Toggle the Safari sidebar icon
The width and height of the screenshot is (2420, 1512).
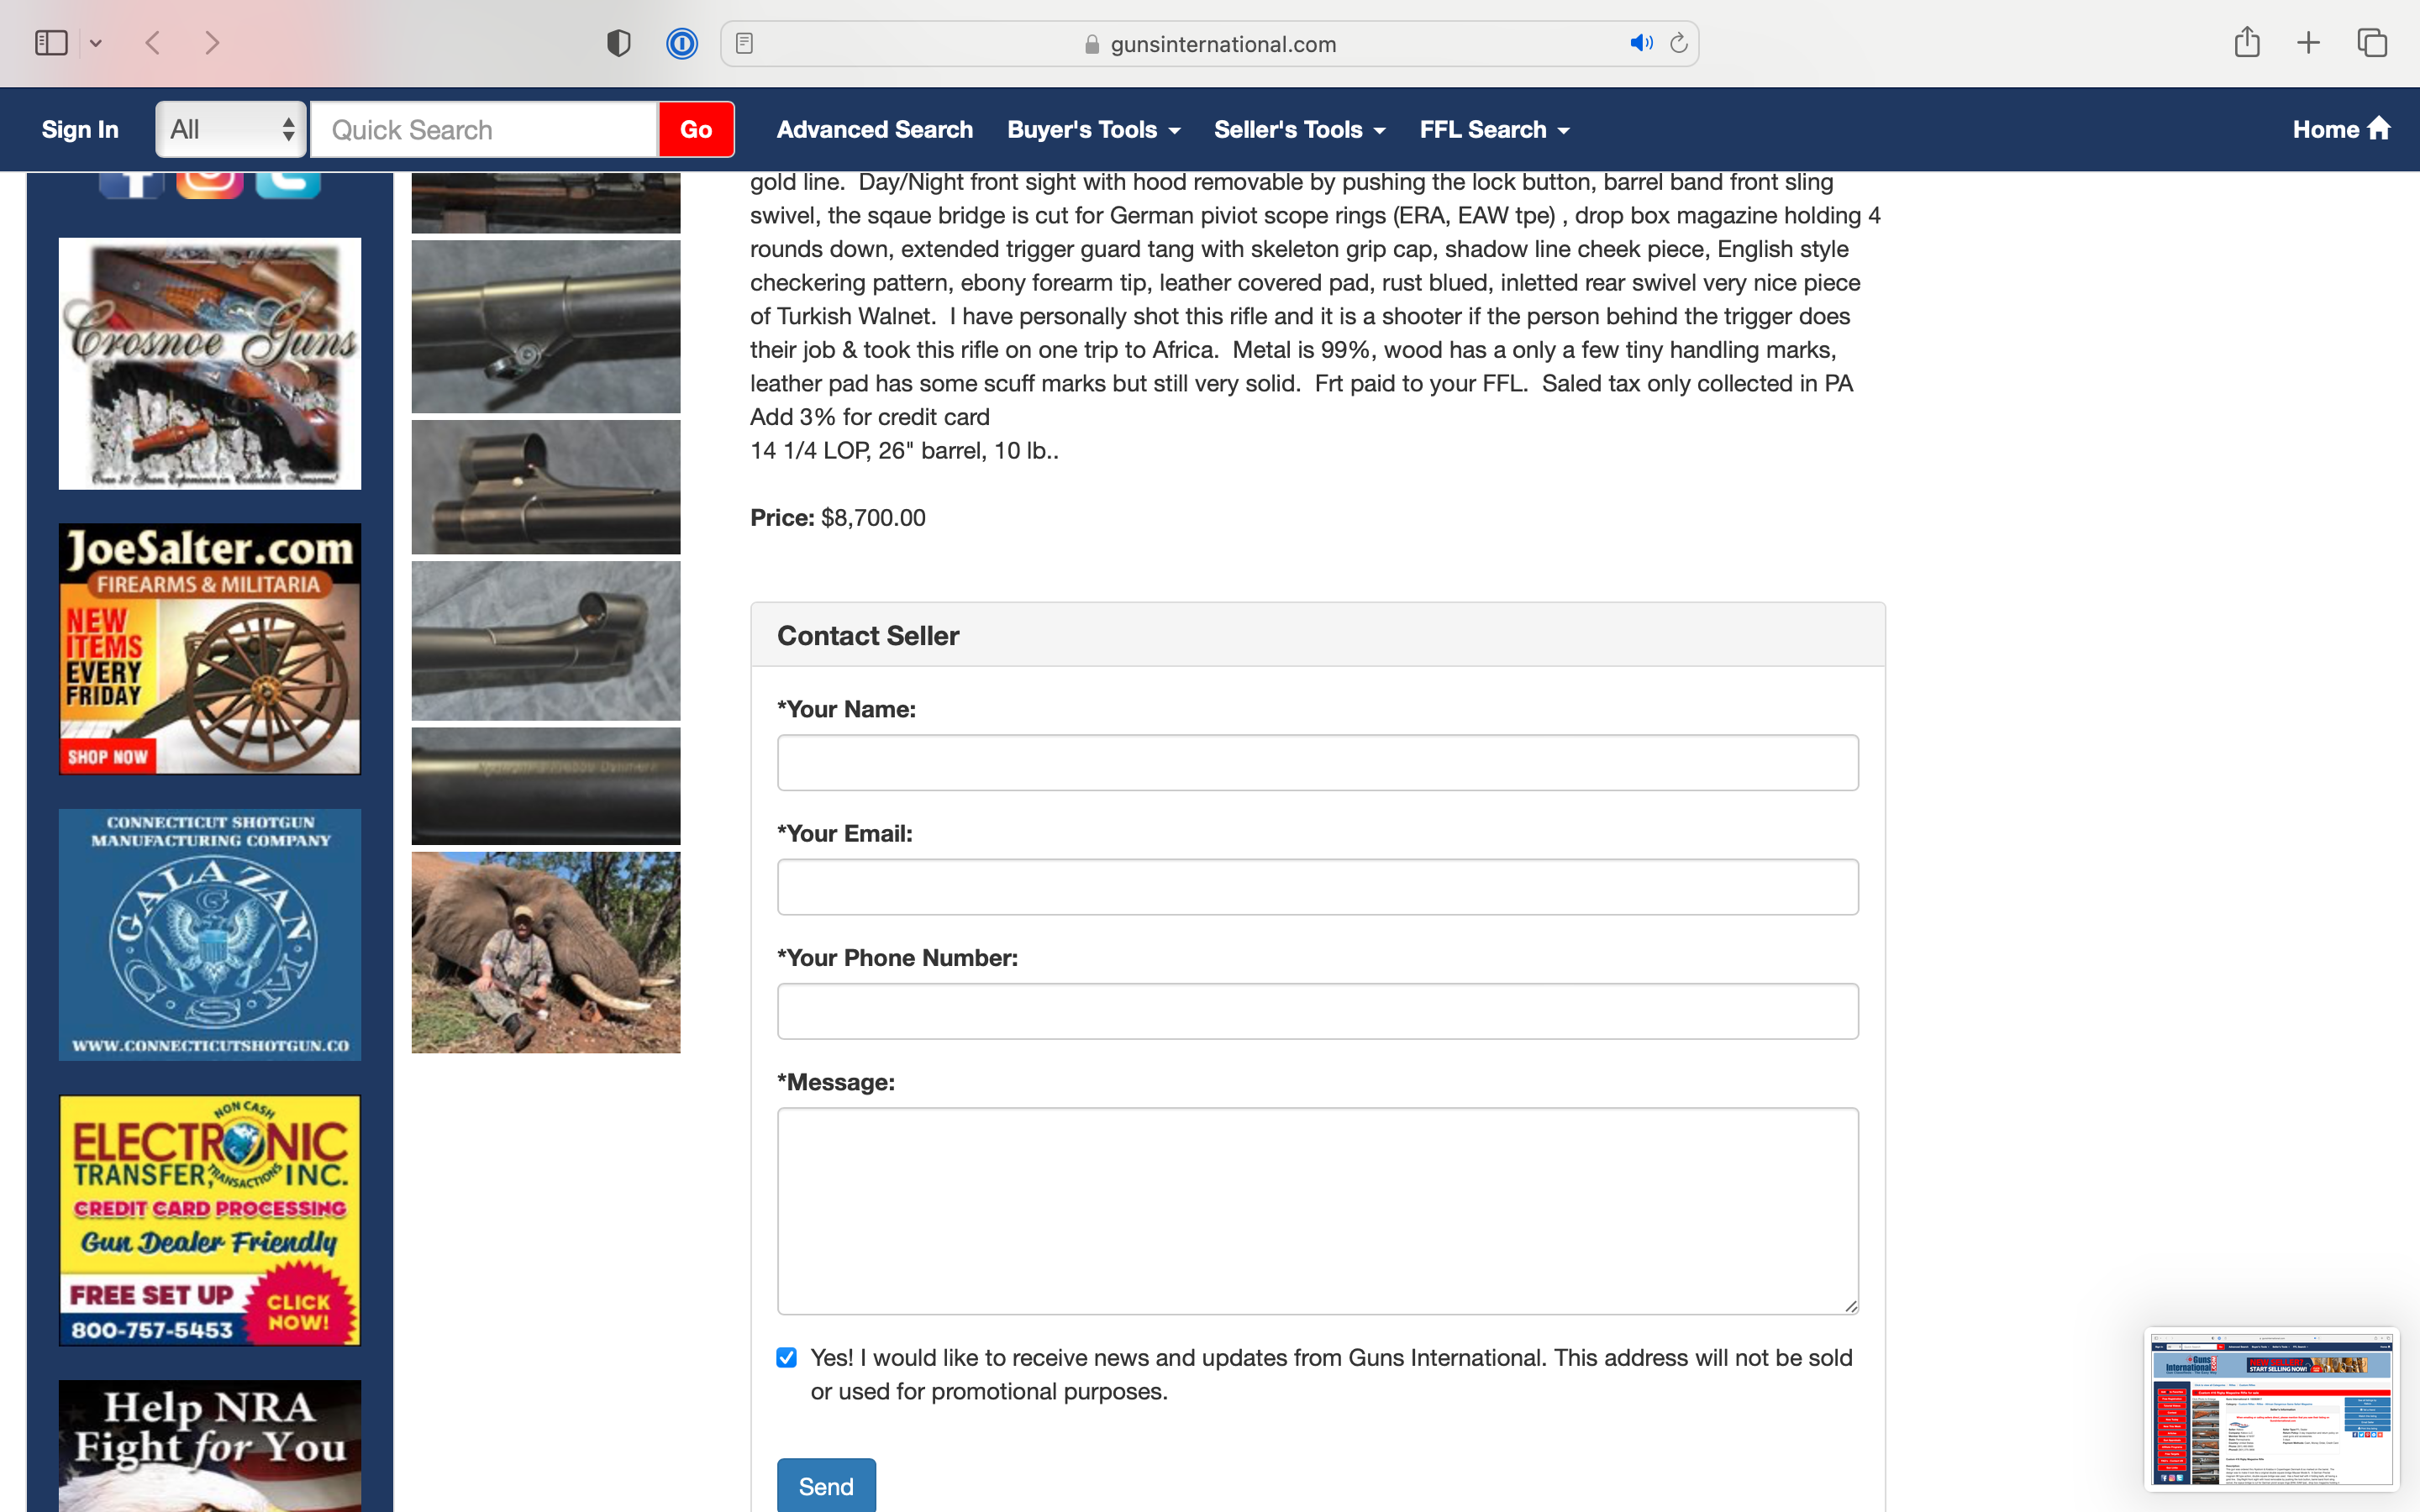(x=51, y=43)
